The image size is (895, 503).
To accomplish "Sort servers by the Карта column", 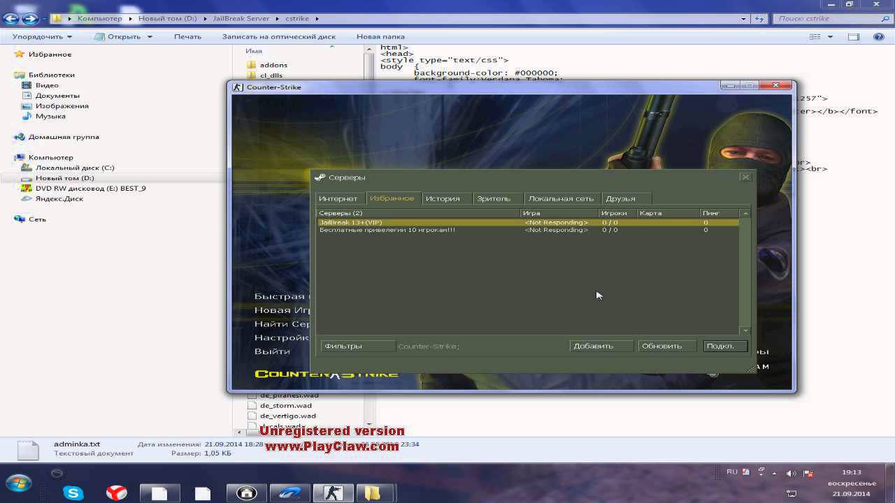I will 668,213.
